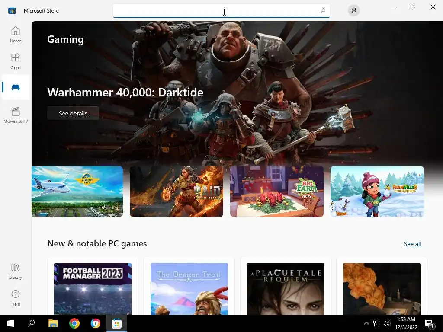443x332 pixels.
Task: Click the search magnifier icon in search box
Action: tap(323, 11)
